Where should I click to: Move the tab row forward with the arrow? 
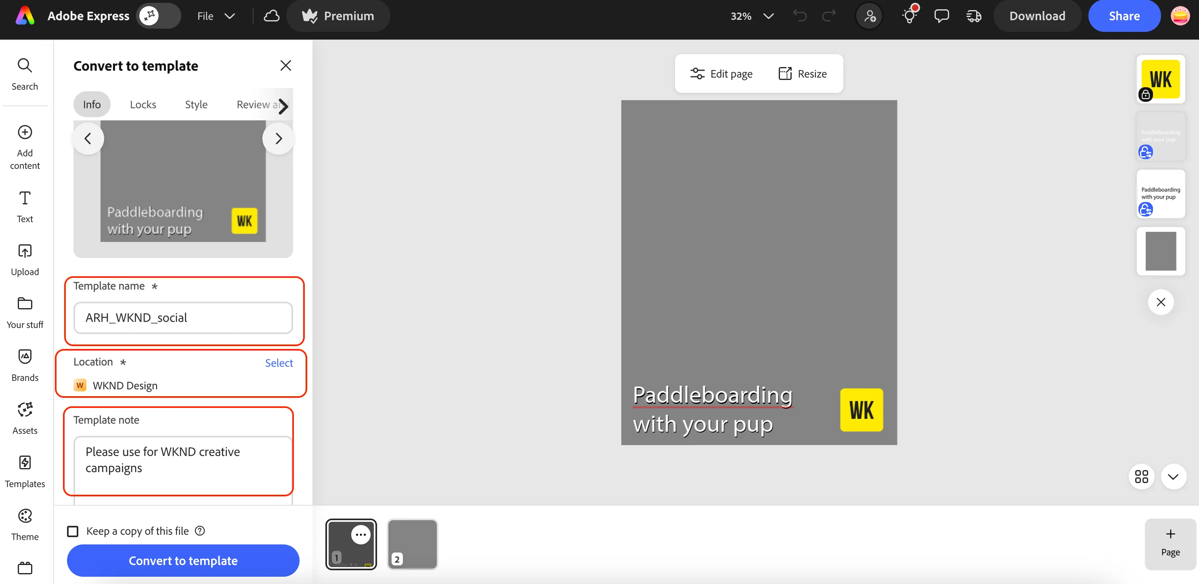point(283,106)
